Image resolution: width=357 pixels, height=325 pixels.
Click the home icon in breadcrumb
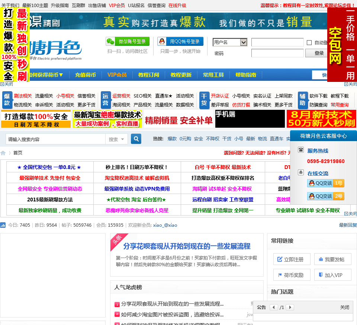(3, 153)
